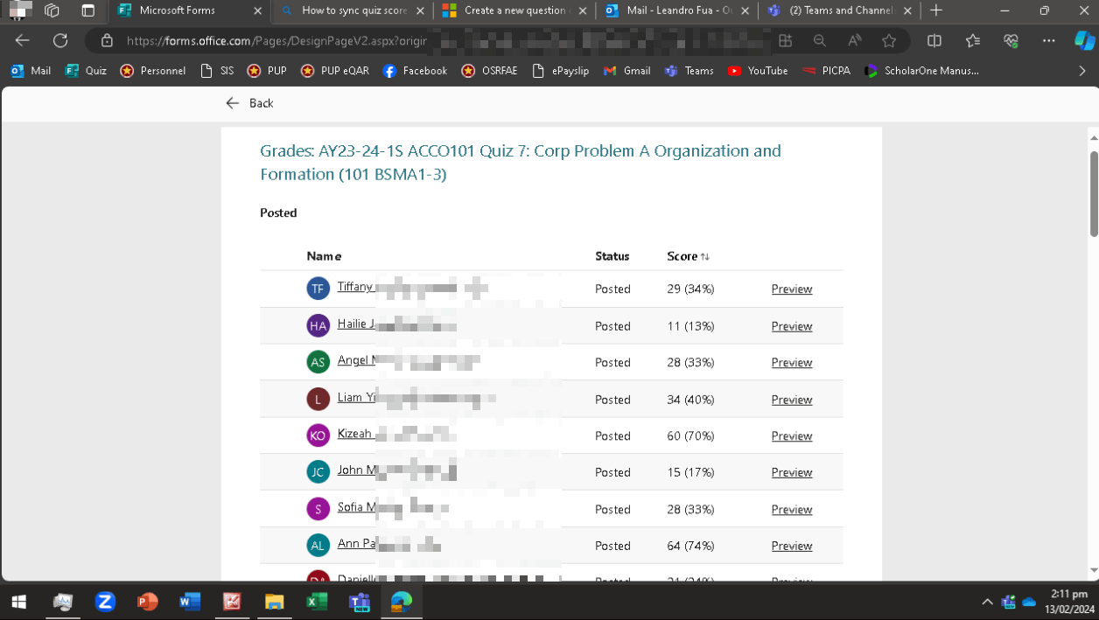Close the Microsoft Forms tab
The image size is (1099, 620).
pyautogui.click(x=257, y=10)
